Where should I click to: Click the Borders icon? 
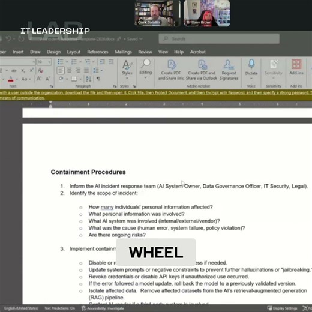(x=74, y=79)
